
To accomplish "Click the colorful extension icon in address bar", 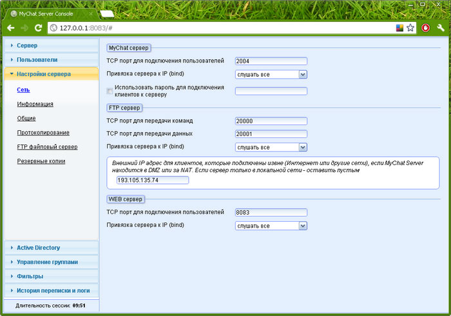I will pyautogui.click(x=400, y=28).
